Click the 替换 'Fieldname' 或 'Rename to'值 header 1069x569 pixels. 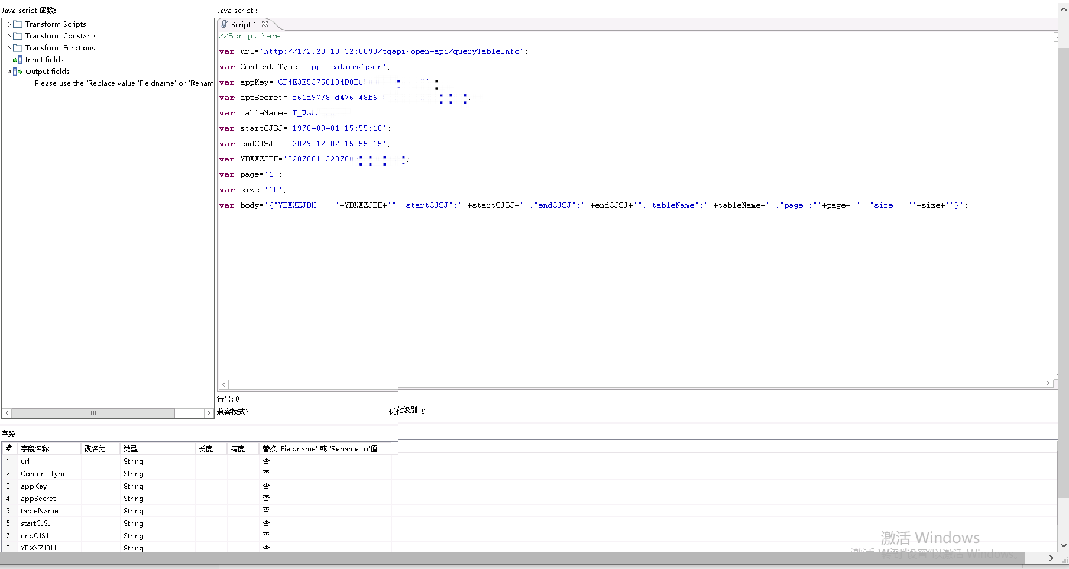click(x=325, y=448)
